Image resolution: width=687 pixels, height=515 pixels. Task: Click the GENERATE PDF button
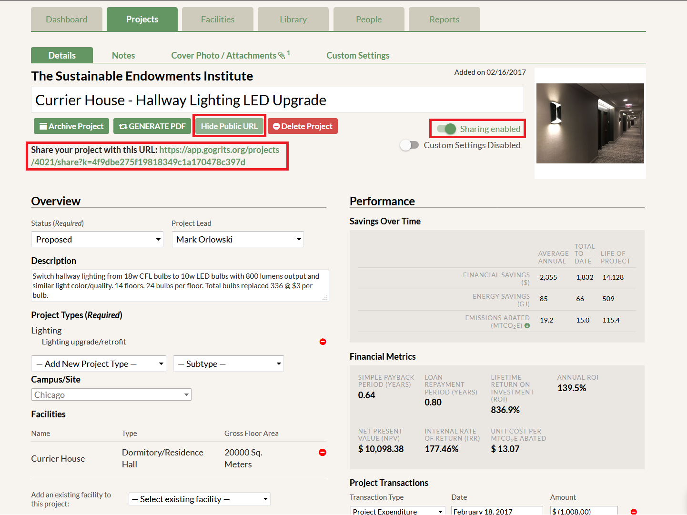152,126
